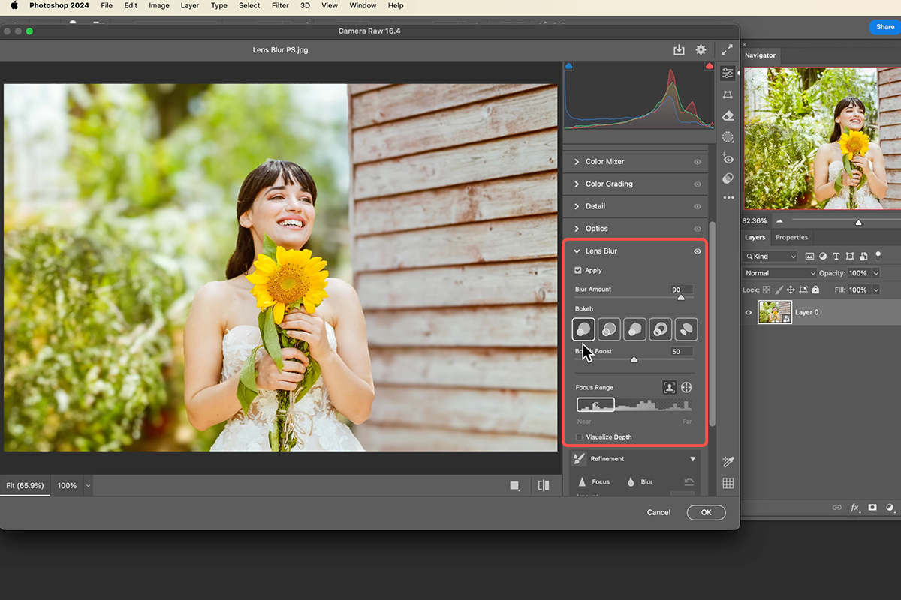The height and width of the screenshot is (600, 901).
Task: Click the Focus Range crosshair picker icon
Action: (686, 387)
